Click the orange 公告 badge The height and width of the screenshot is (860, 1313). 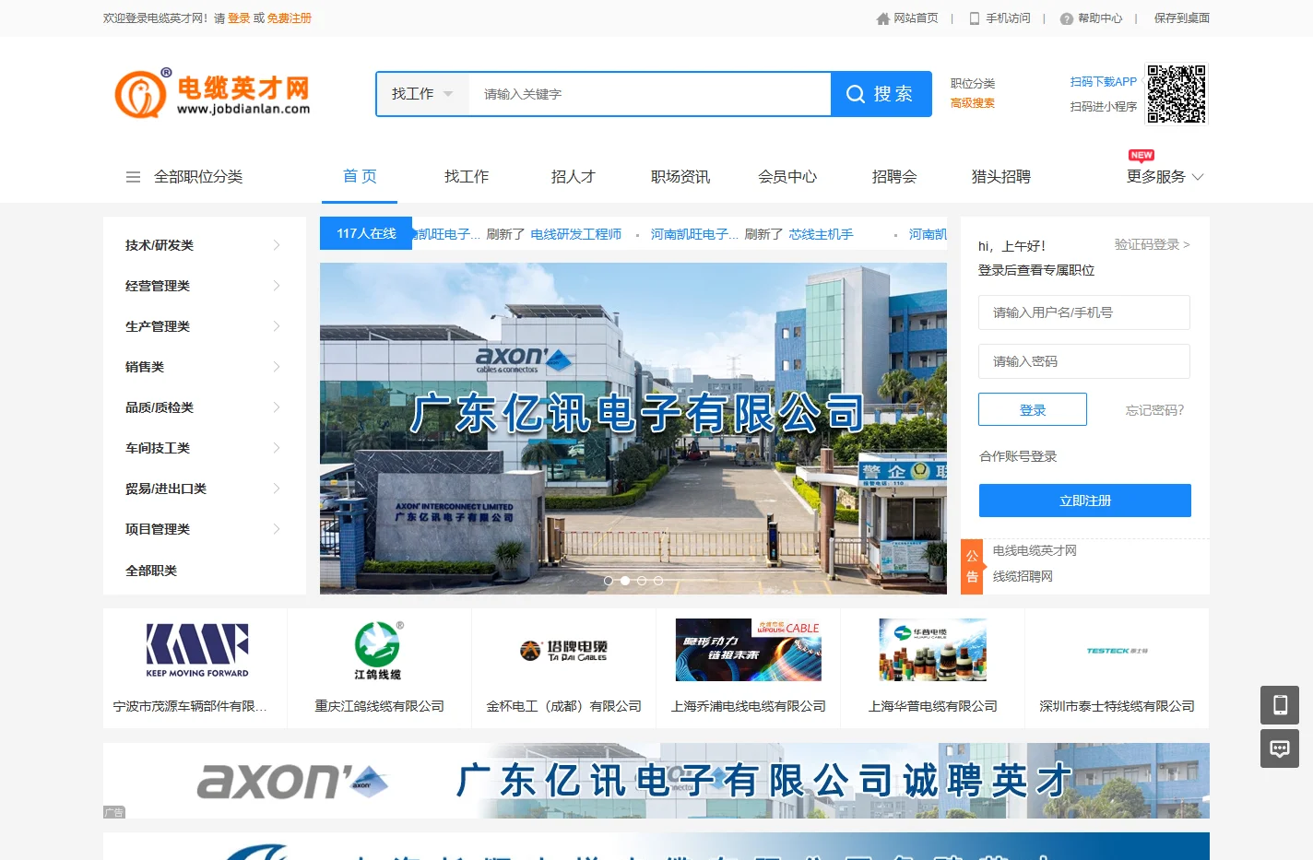coord(972,567)
